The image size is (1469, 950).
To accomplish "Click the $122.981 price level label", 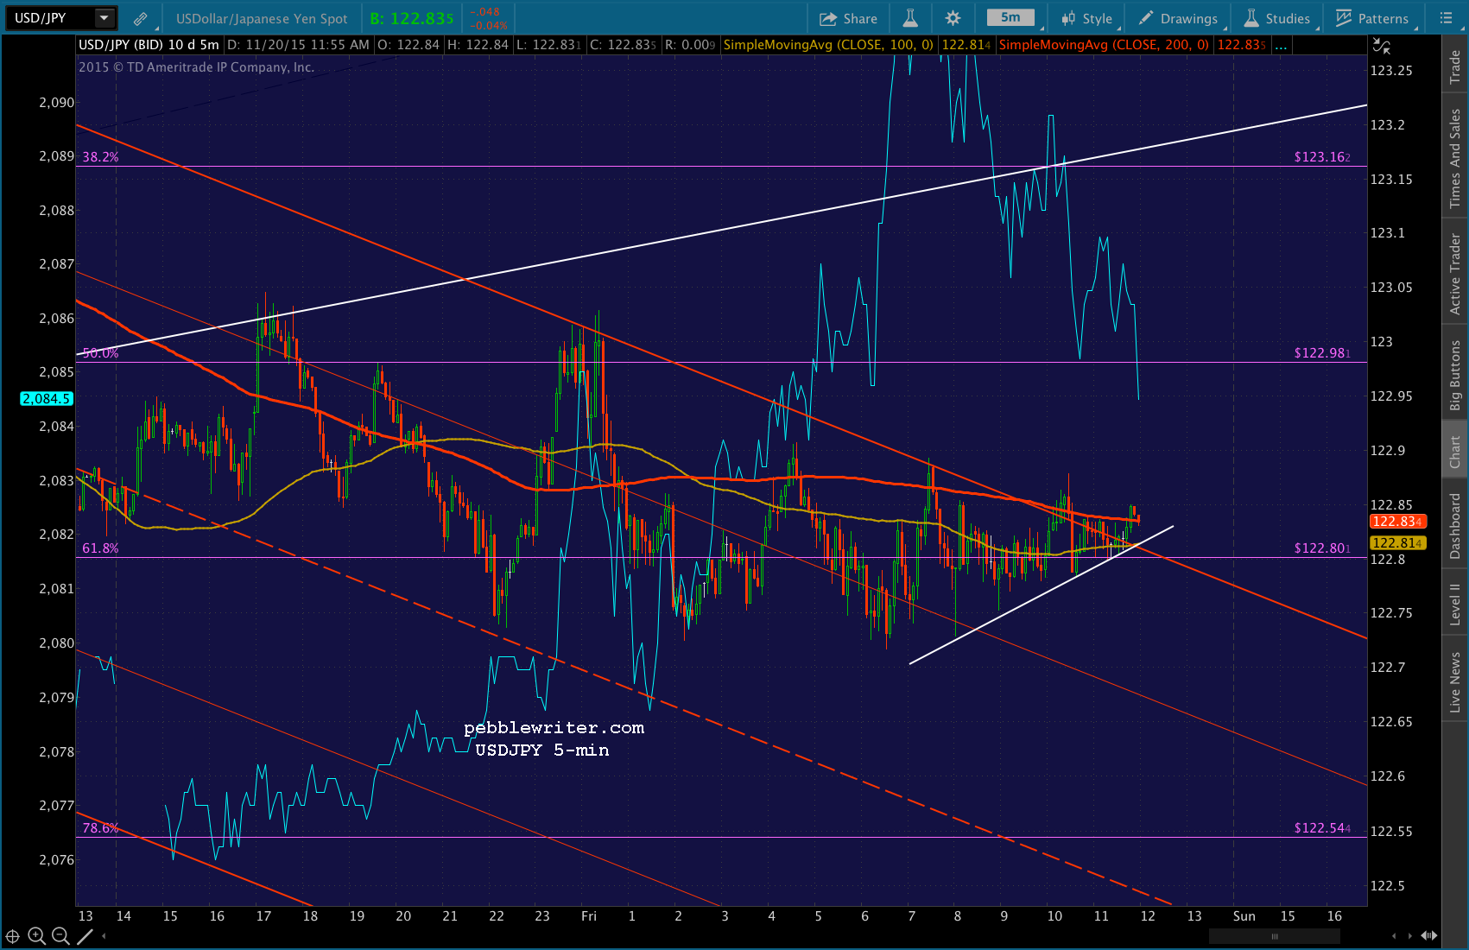I will tap(1322, 353).
